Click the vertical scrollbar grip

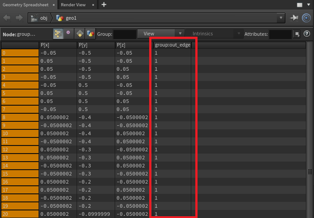coord(310,171)
